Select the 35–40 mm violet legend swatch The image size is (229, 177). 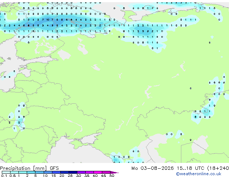(90, 172)
